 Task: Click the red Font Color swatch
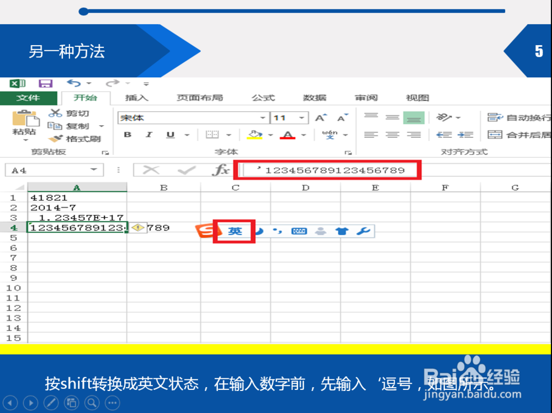click(288, 135)
